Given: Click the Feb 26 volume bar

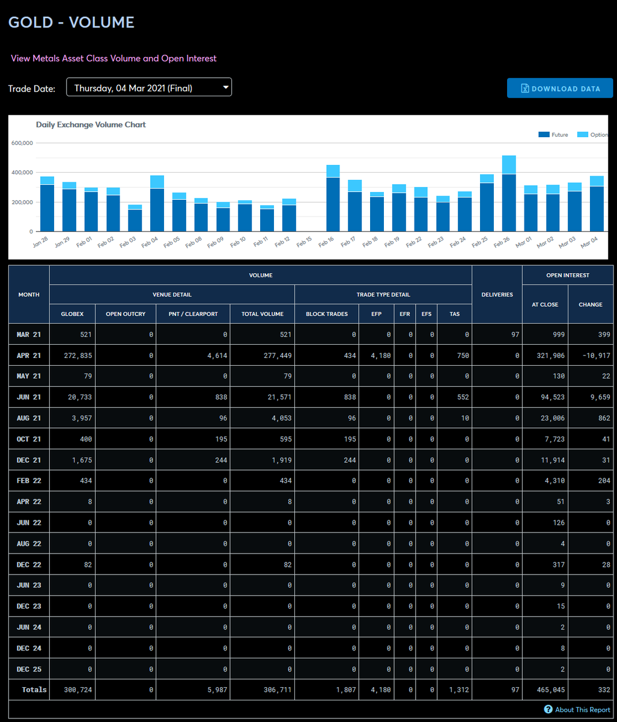Looking at the screenshot, I should pyautogui.click(x=509, y=193).
